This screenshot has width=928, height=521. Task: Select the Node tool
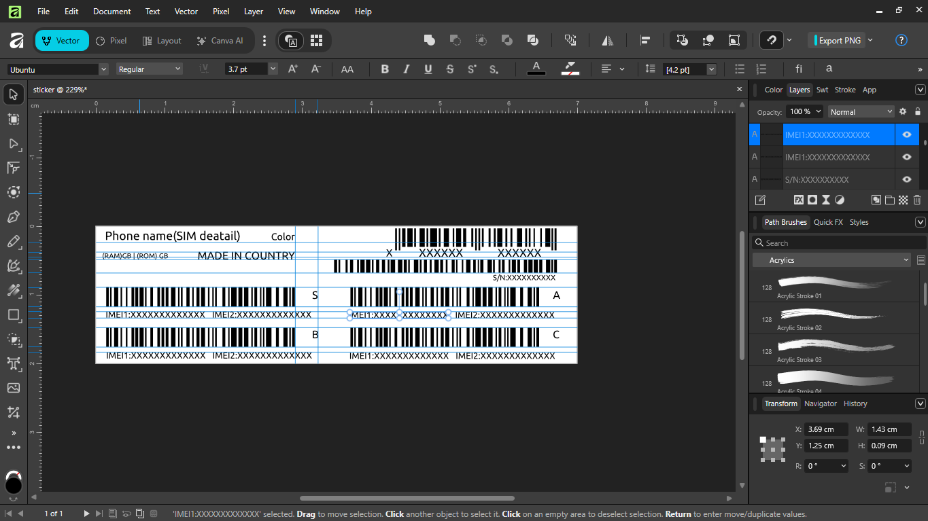[x=14, y=143]
